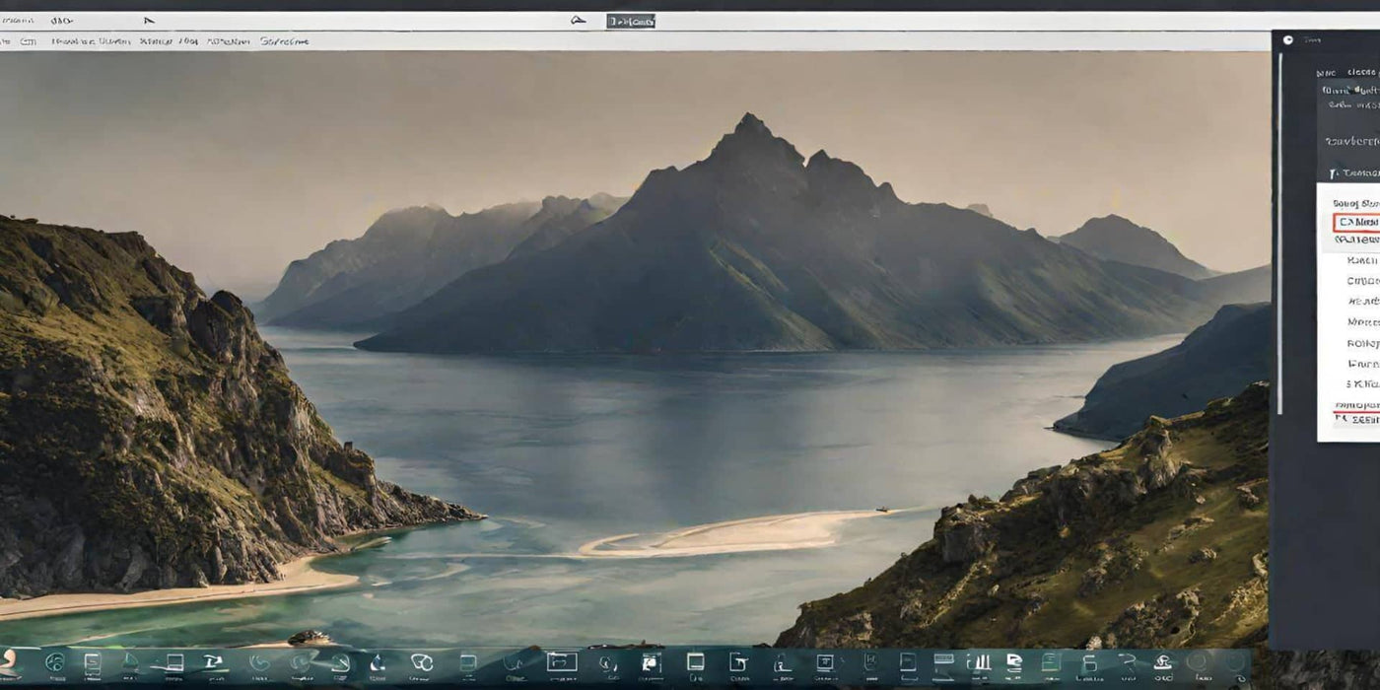The width and height of the screenshot is (1380, 690).
Task: Open the gray field in the dark side panel
Action: [x=1351, y=142]
